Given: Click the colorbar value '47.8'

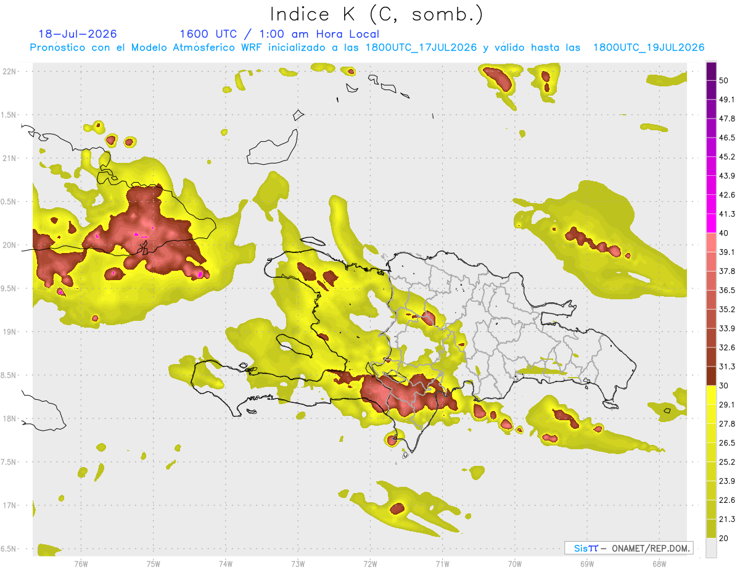Looking at the screenshot, I should click(x=728, y=118).
